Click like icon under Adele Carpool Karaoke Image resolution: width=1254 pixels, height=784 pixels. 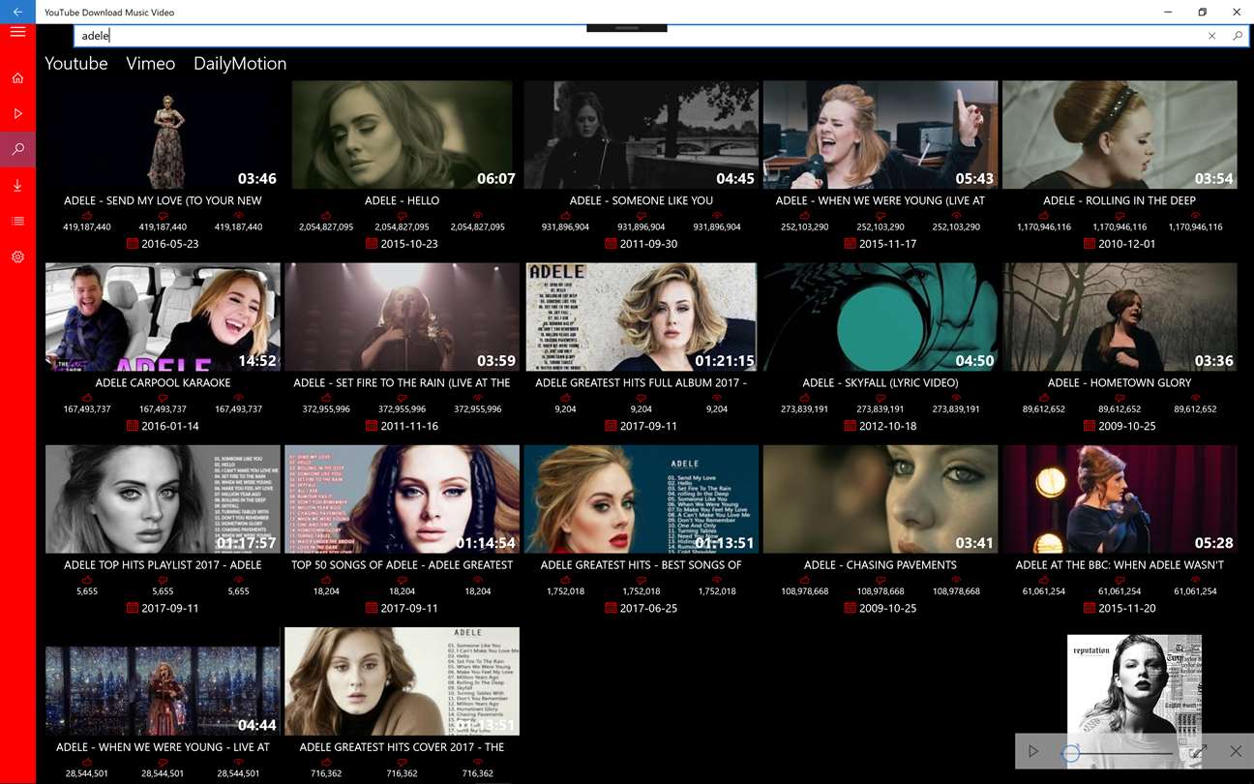87,397
